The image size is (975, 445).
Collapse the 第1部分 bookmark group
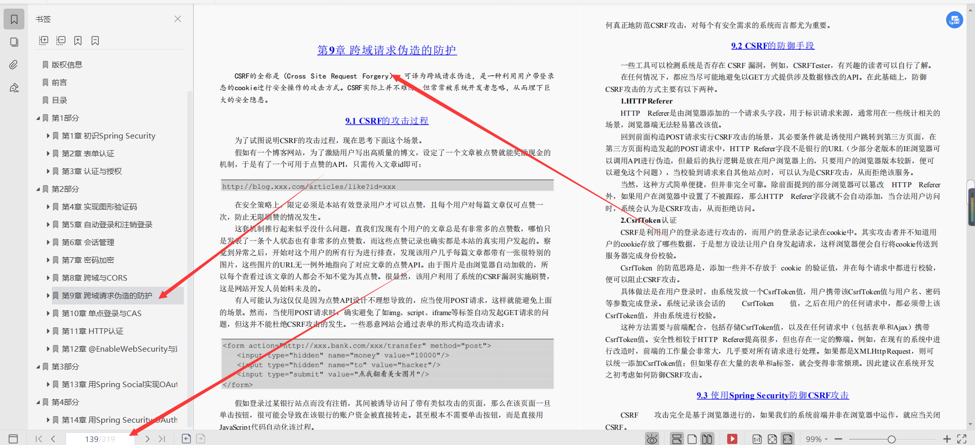click(38, 118)
